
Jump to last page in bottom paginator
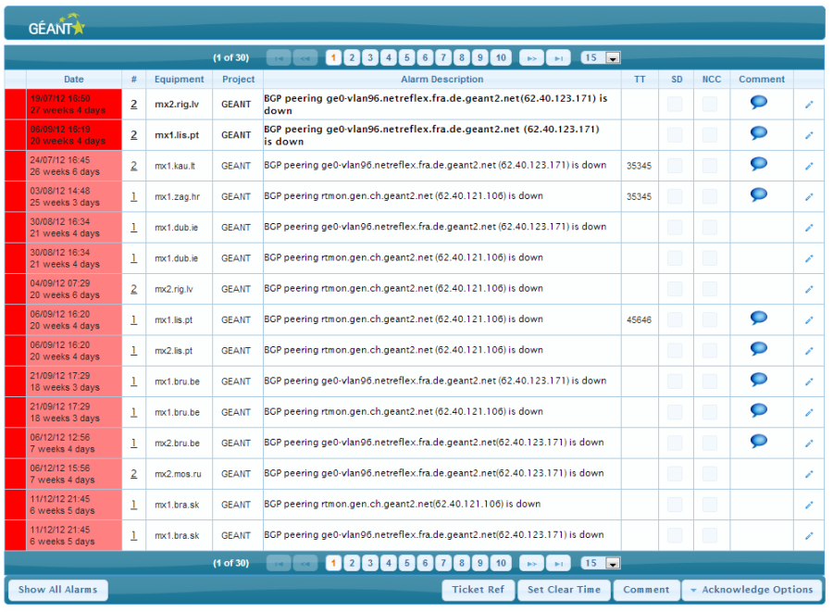[x=558, y=563]
